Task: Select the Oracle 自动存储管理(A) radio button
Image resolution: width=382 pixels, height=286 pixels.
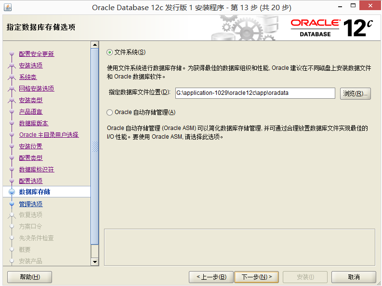Action: click(110, 112)
